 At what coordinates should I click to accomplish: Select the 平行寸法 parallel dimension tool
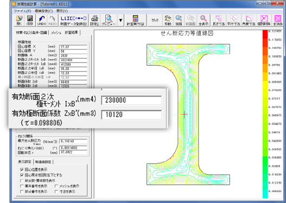coord(234,20)
